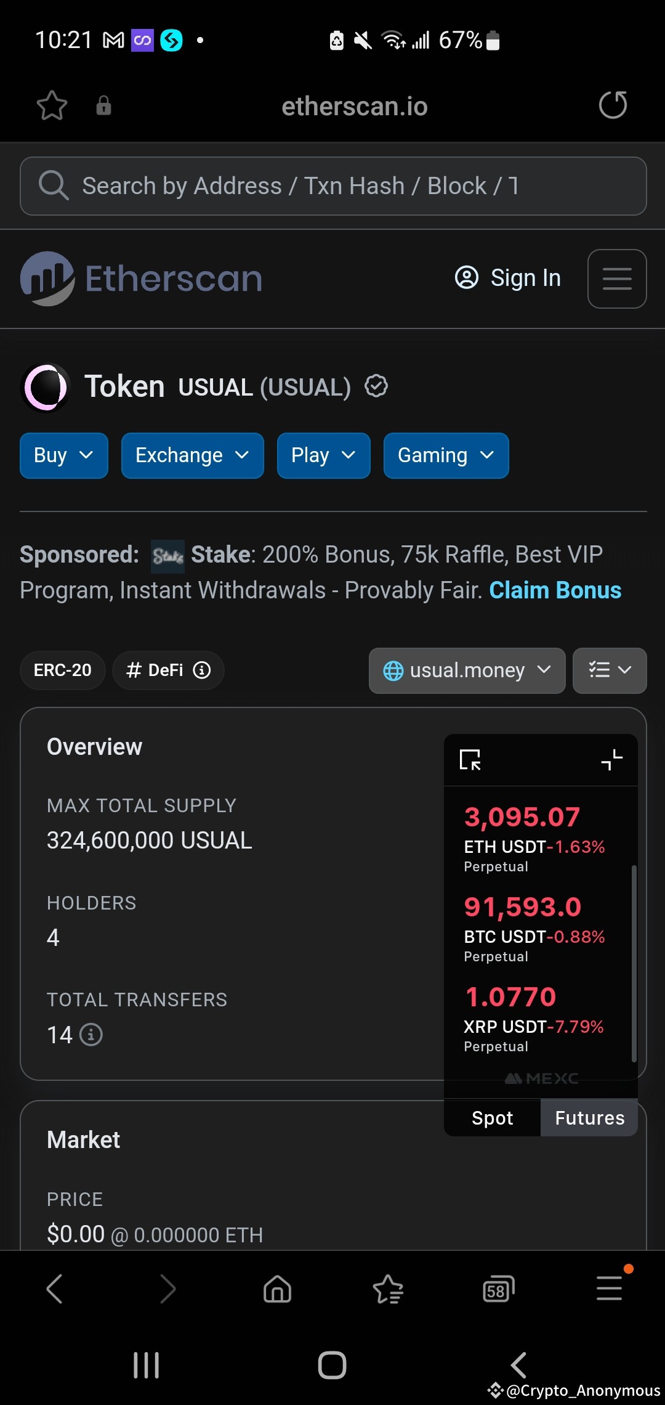Open the Etherscan hamburger menu
Viewport: 665px width, 1405px height.
[x=617, y=279]
